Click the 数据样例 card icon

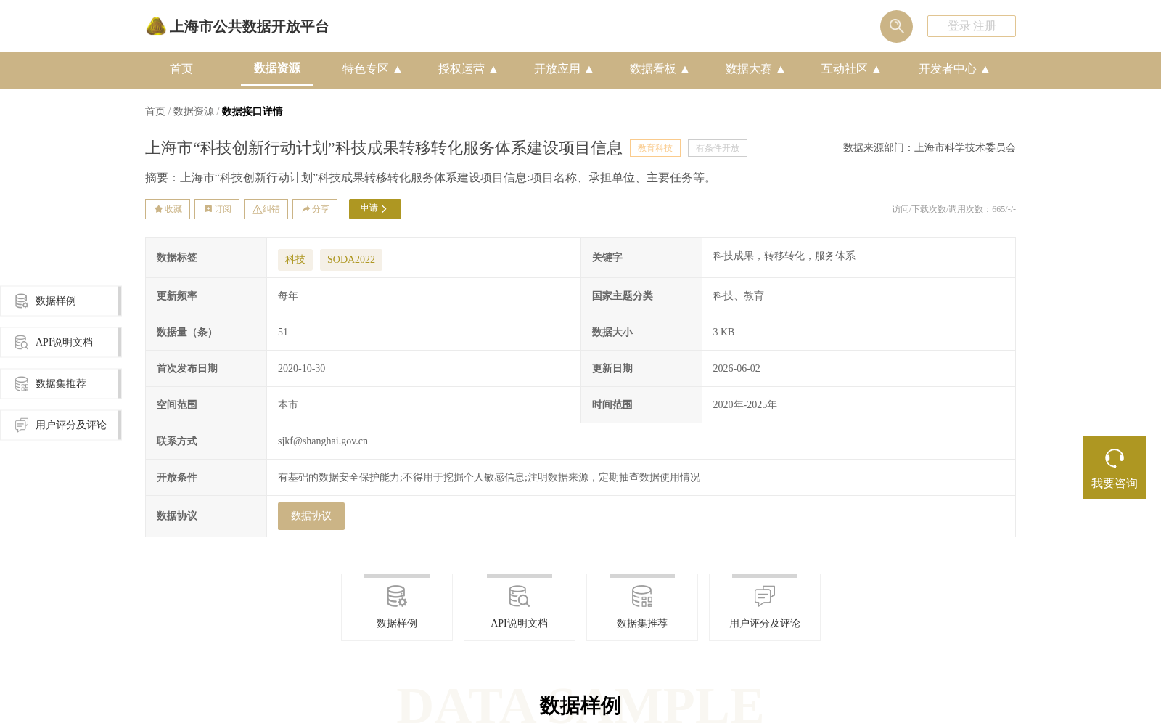(x=397, y=597)
